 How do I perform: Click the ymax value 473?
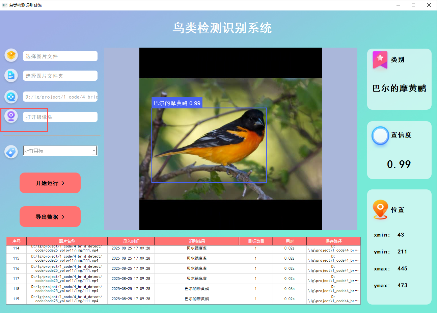[x=402, y=285]
